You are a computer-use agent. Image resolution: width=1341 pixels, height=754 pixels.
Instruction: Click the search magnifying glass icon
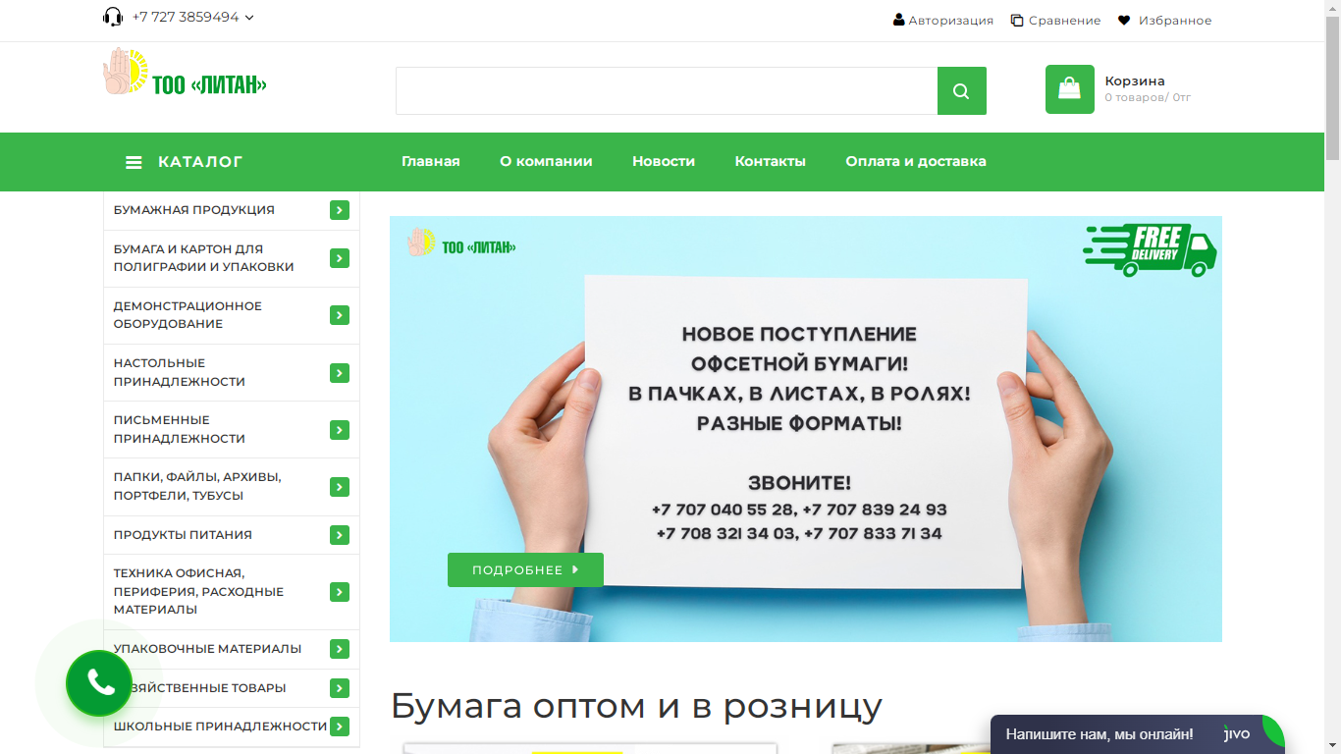click(x=960, y=90)
